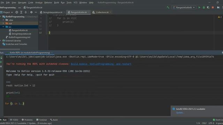Hide the Project tool window
223x125 pixels.
click(x=36, y=12)
